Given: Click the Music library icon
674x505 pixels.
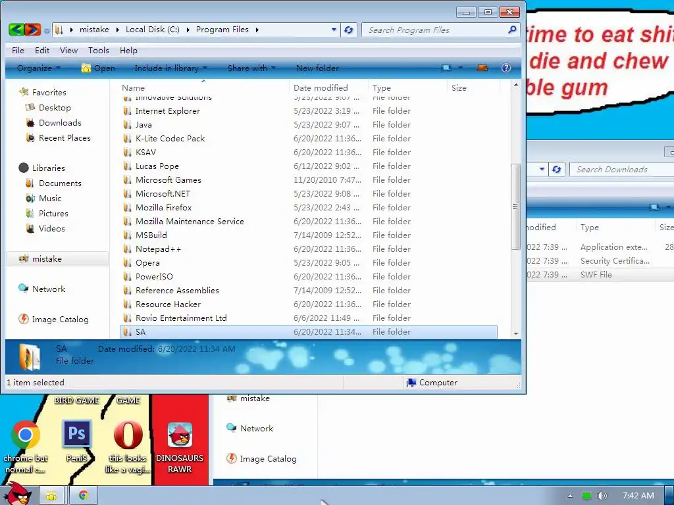Looking at the screenshot, I should [x=30, y=199].
